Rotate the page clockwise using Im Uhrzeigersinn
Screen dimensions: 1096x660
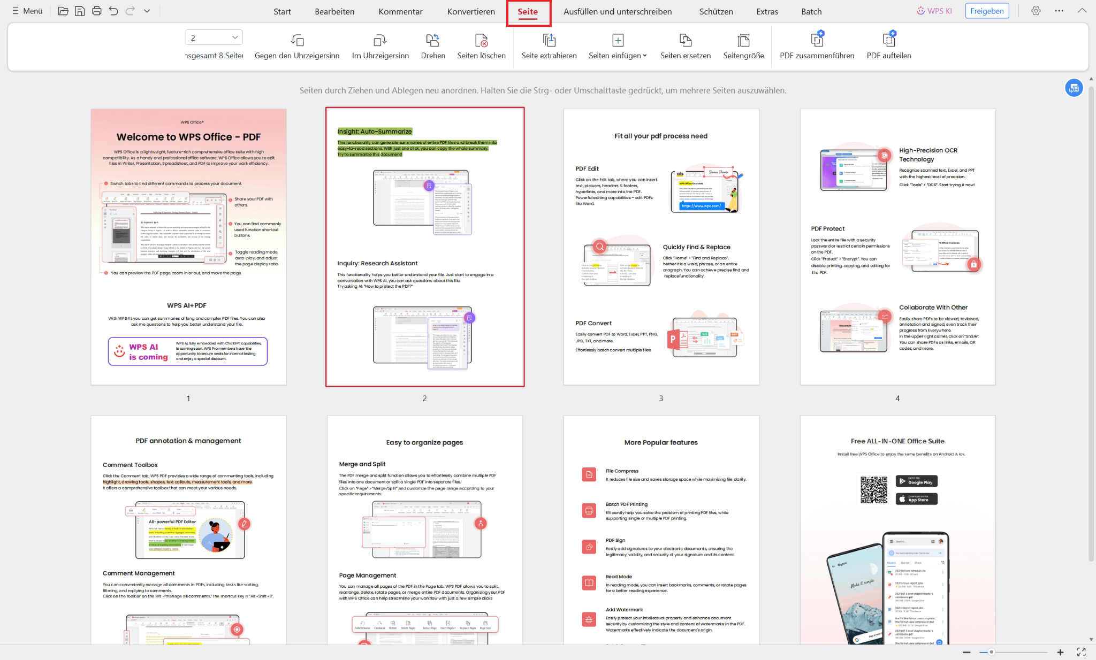click(x=380, y=45)
